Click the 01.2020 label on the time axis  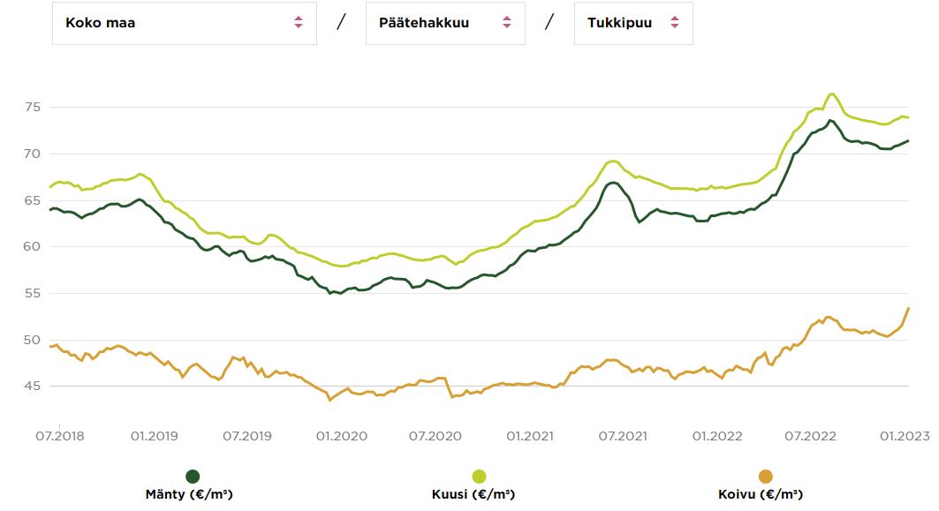(x=342, y=435)
